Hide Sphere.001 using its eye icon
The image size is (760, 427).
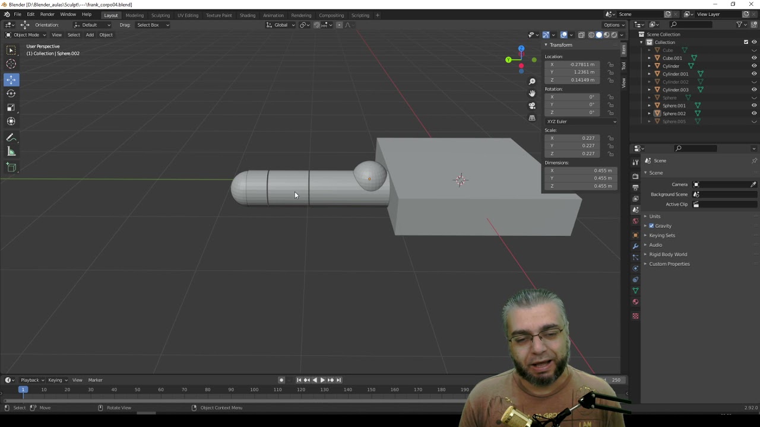coord(754,106)
